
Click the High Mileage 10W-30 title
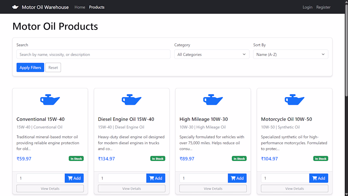203,119
